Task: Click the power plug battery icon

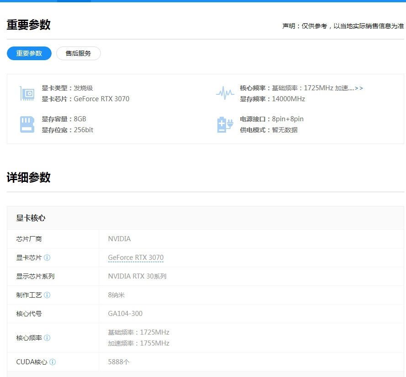Action: point(225,124)
